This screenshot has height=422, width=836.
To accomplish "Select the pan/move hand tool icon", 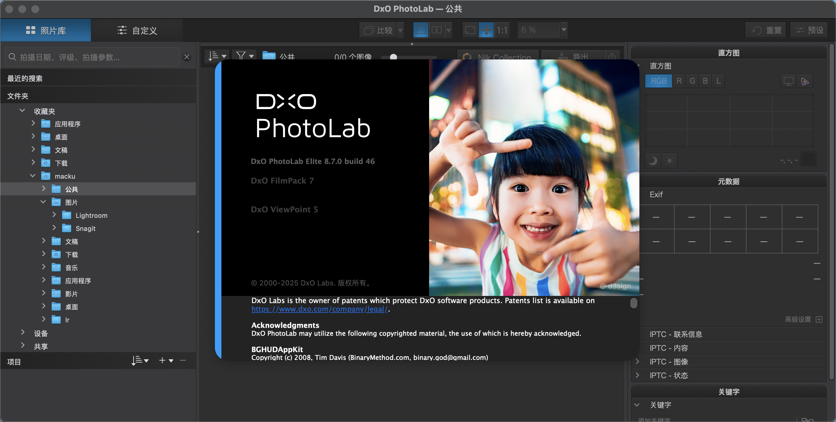I will point(486,30).
